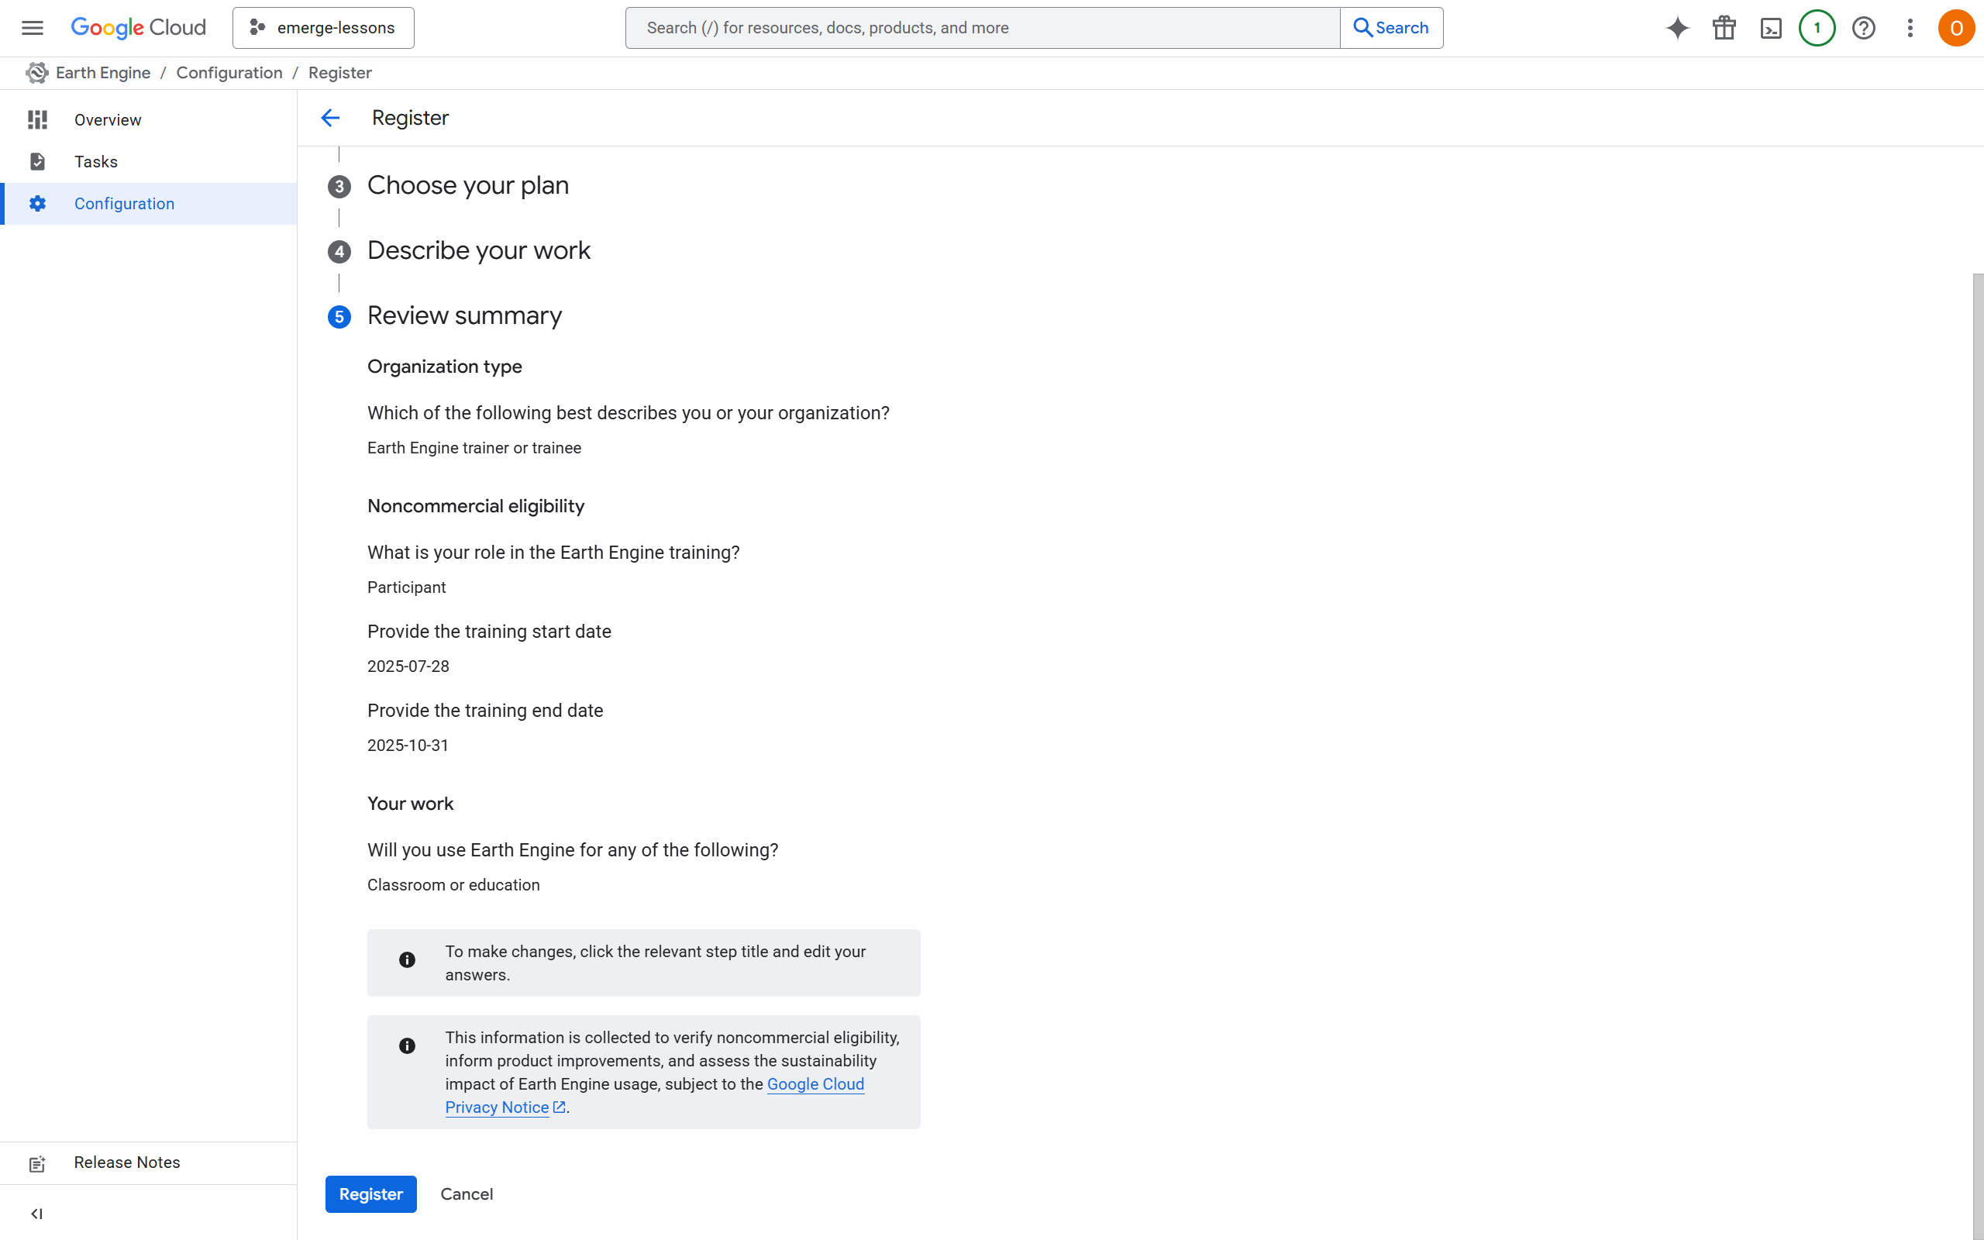Select the Tasks page in the sidebar

point(95,160)
